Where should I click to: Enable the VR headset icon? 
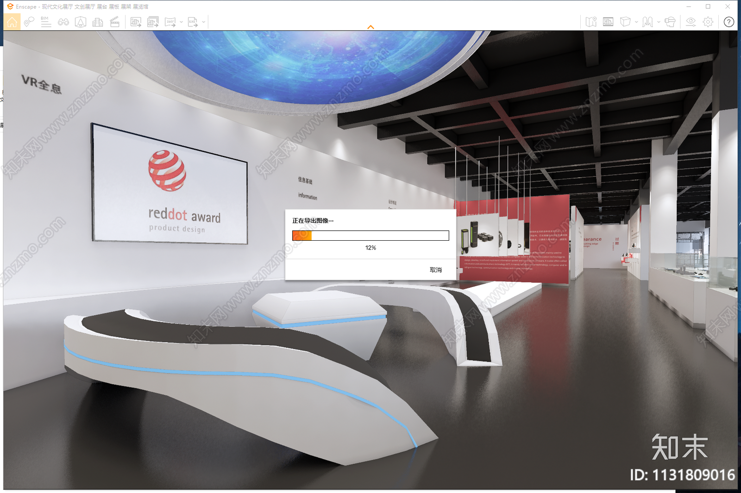click(670, 22)
